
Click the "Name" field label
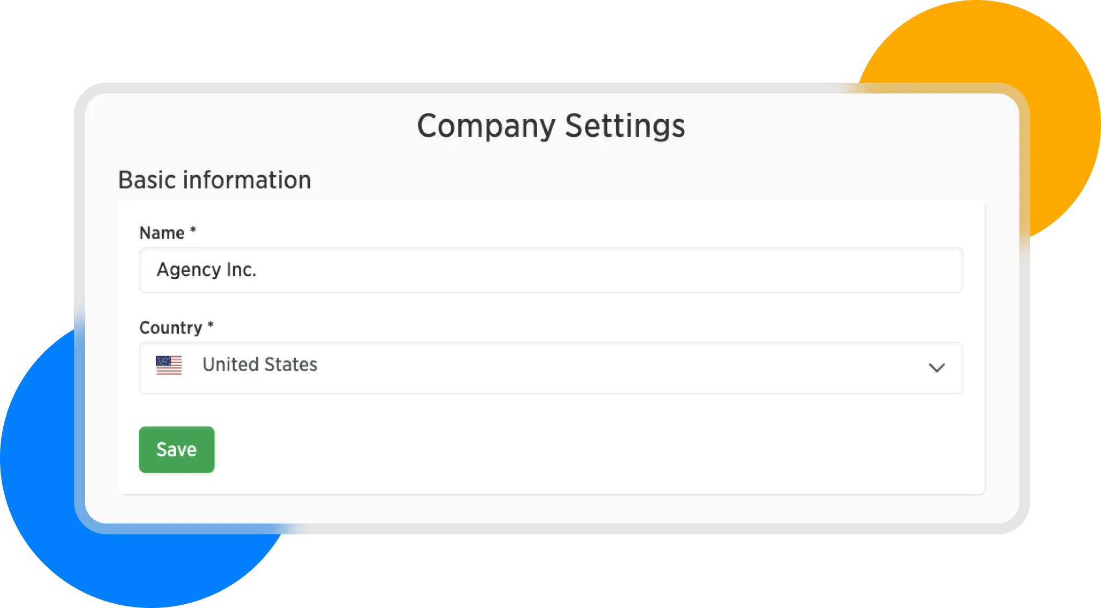coord(162,233)
